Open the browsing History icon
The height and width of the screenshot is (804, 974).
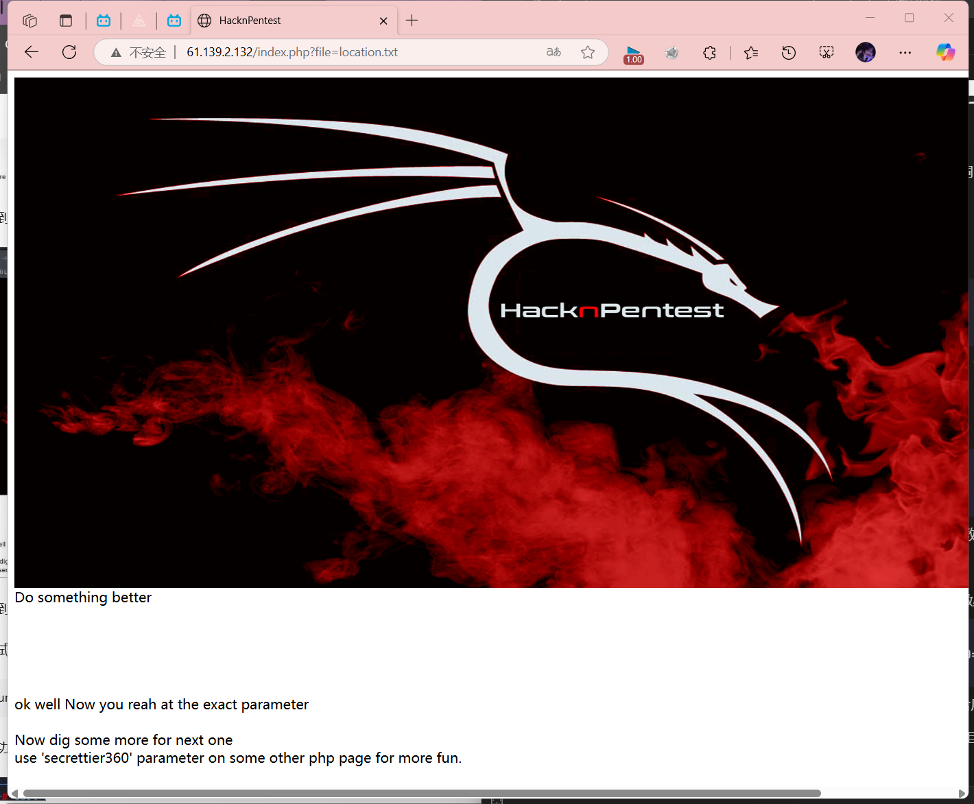[789, 52]
